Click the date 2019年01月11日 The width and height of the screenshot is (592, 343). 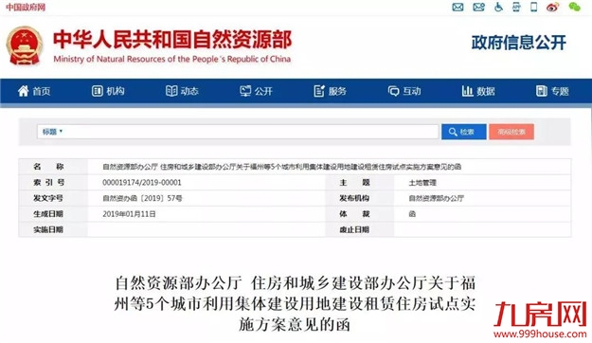click(129, 214)
